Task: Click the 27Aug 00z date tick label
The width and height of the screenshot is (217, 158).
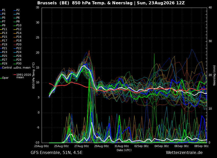Action: (82, 146)
